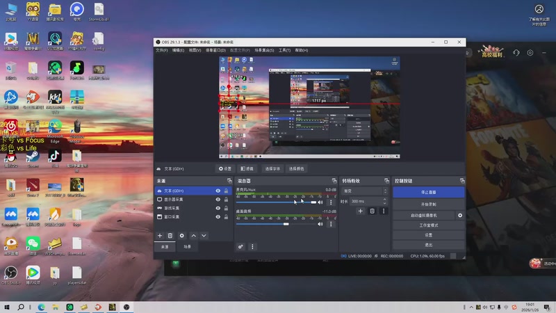Open the transition type dropdown
The width and height of the screenshot is (556, 313).
point(364,191)
